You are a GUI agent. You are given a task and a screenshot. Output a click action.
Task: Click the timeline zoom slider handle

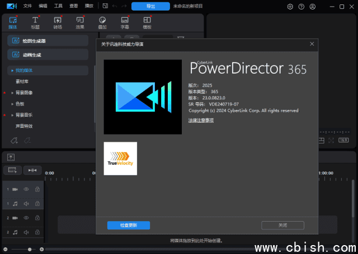click(x=29, y=249)
